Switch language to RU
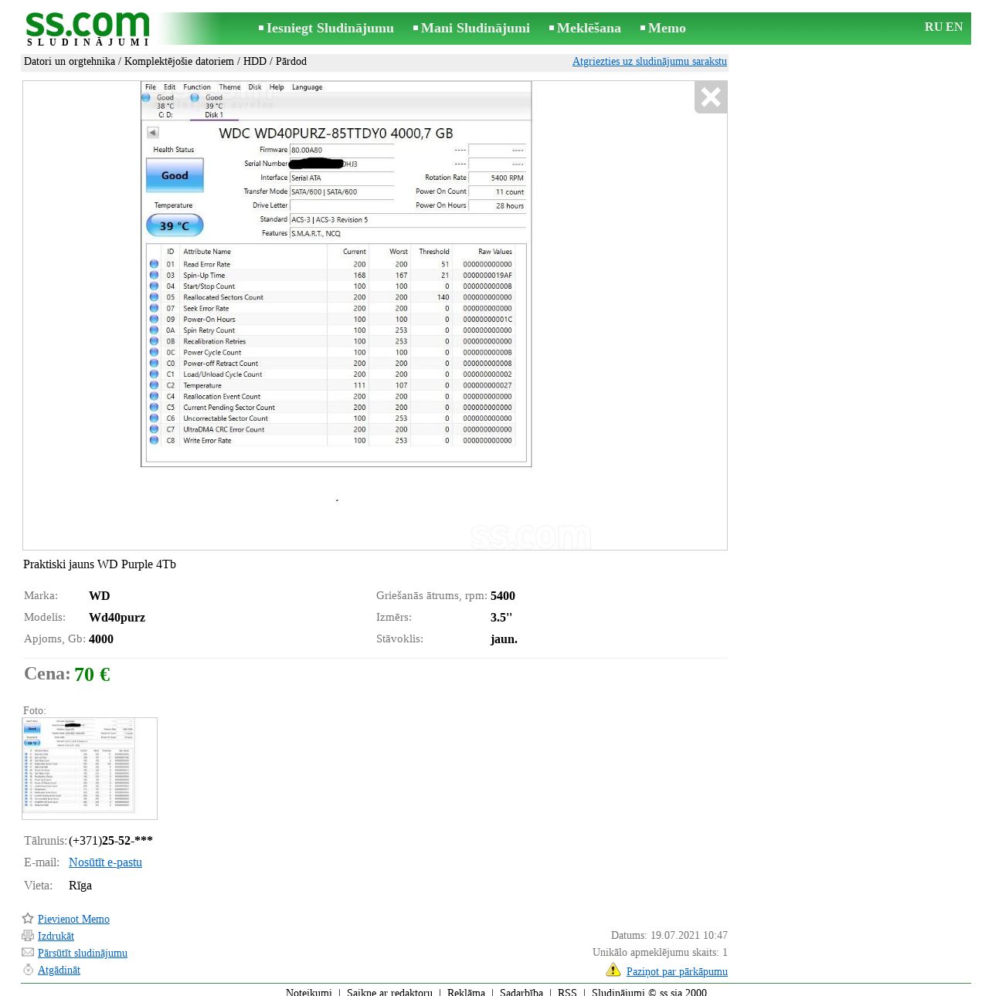The height and width of the screenshot is (996, 992). coord(933,27)
